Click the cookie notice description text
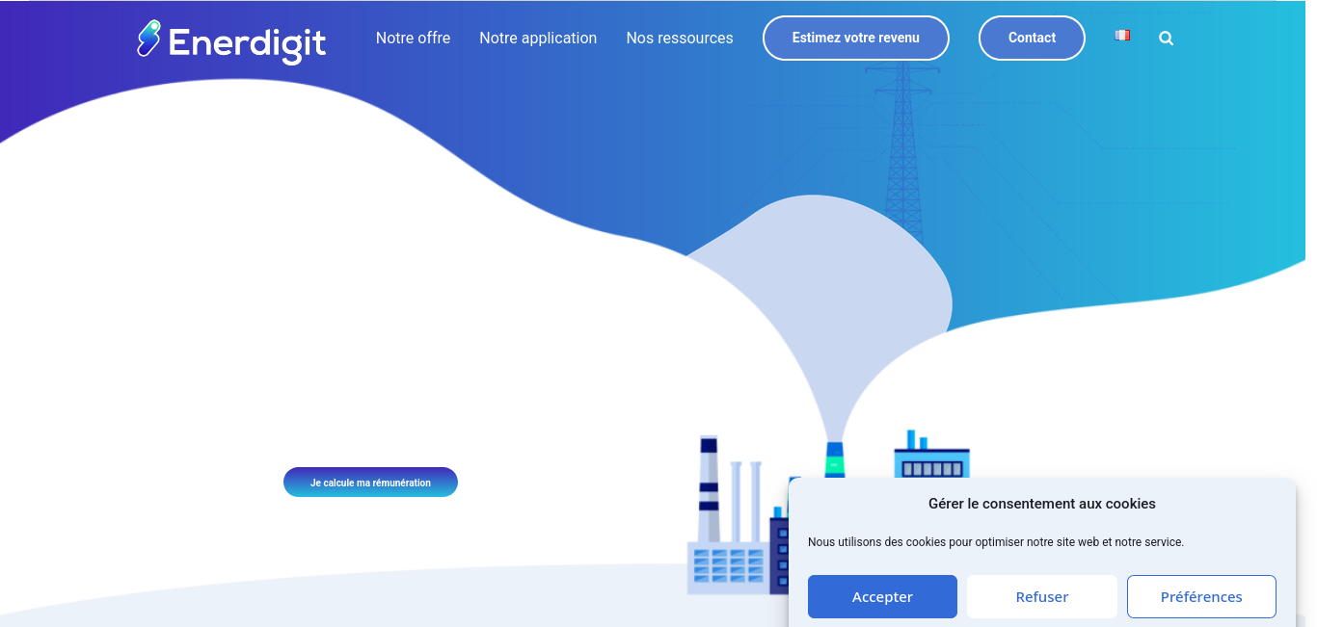This screenshot has height=627, width=1317. (x=995, y=542)
